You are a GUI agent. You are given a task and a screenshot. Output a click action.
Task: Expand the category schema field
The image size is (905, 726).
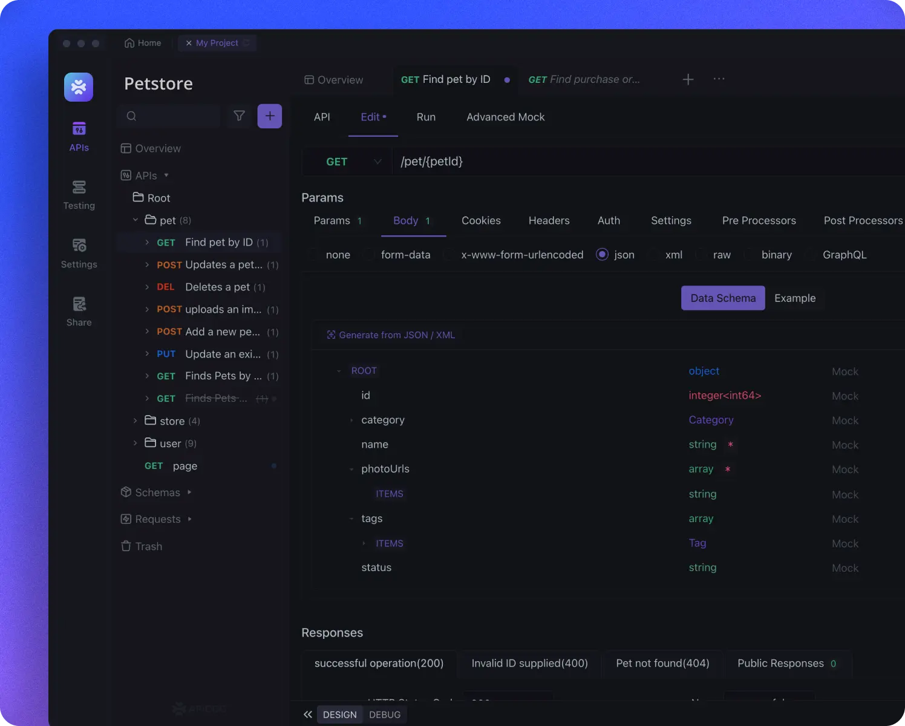point(351,420)
